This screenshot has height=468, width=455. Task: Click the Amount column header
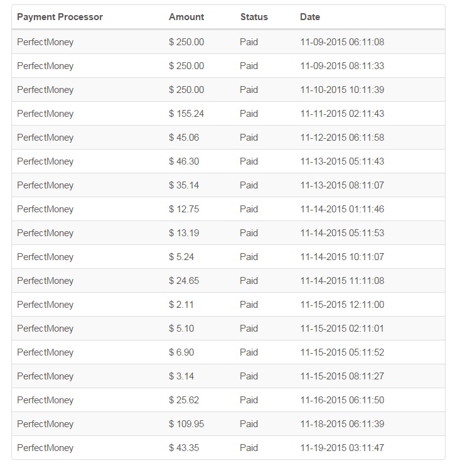pyautogui.click(x=186, y=17)
